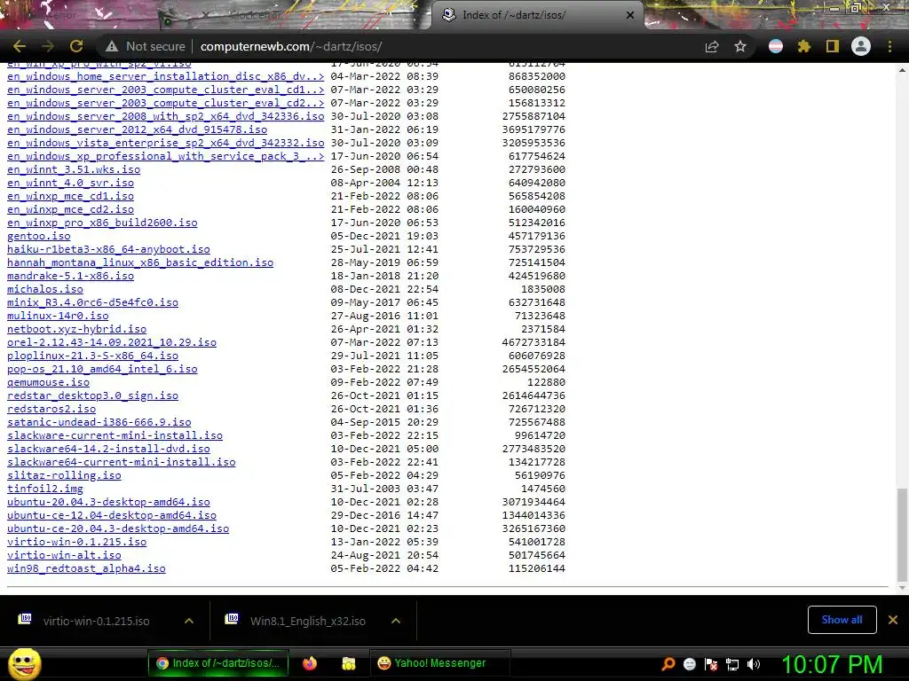Screen dimensions: 909x681
Task: Go back with the browser back arrow
Action: click(20, 46)
